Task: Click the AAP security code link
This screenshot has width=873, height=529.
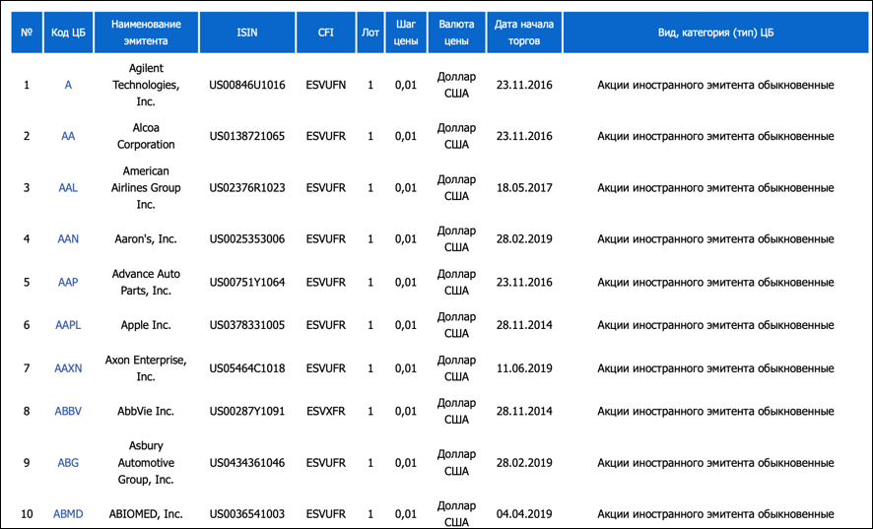Action: pyautogui.click(x=68, y=282)
